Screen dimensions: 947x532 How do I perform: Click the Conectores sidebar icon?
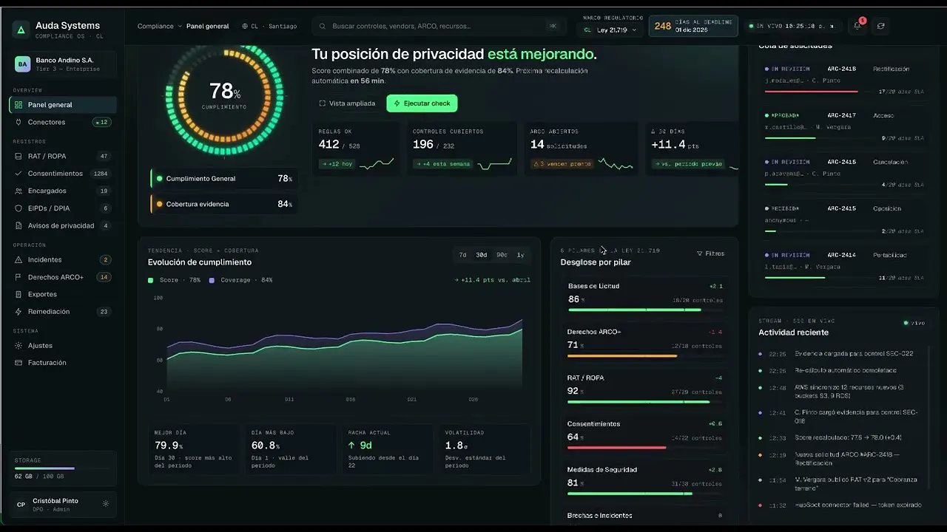(19, 122)
